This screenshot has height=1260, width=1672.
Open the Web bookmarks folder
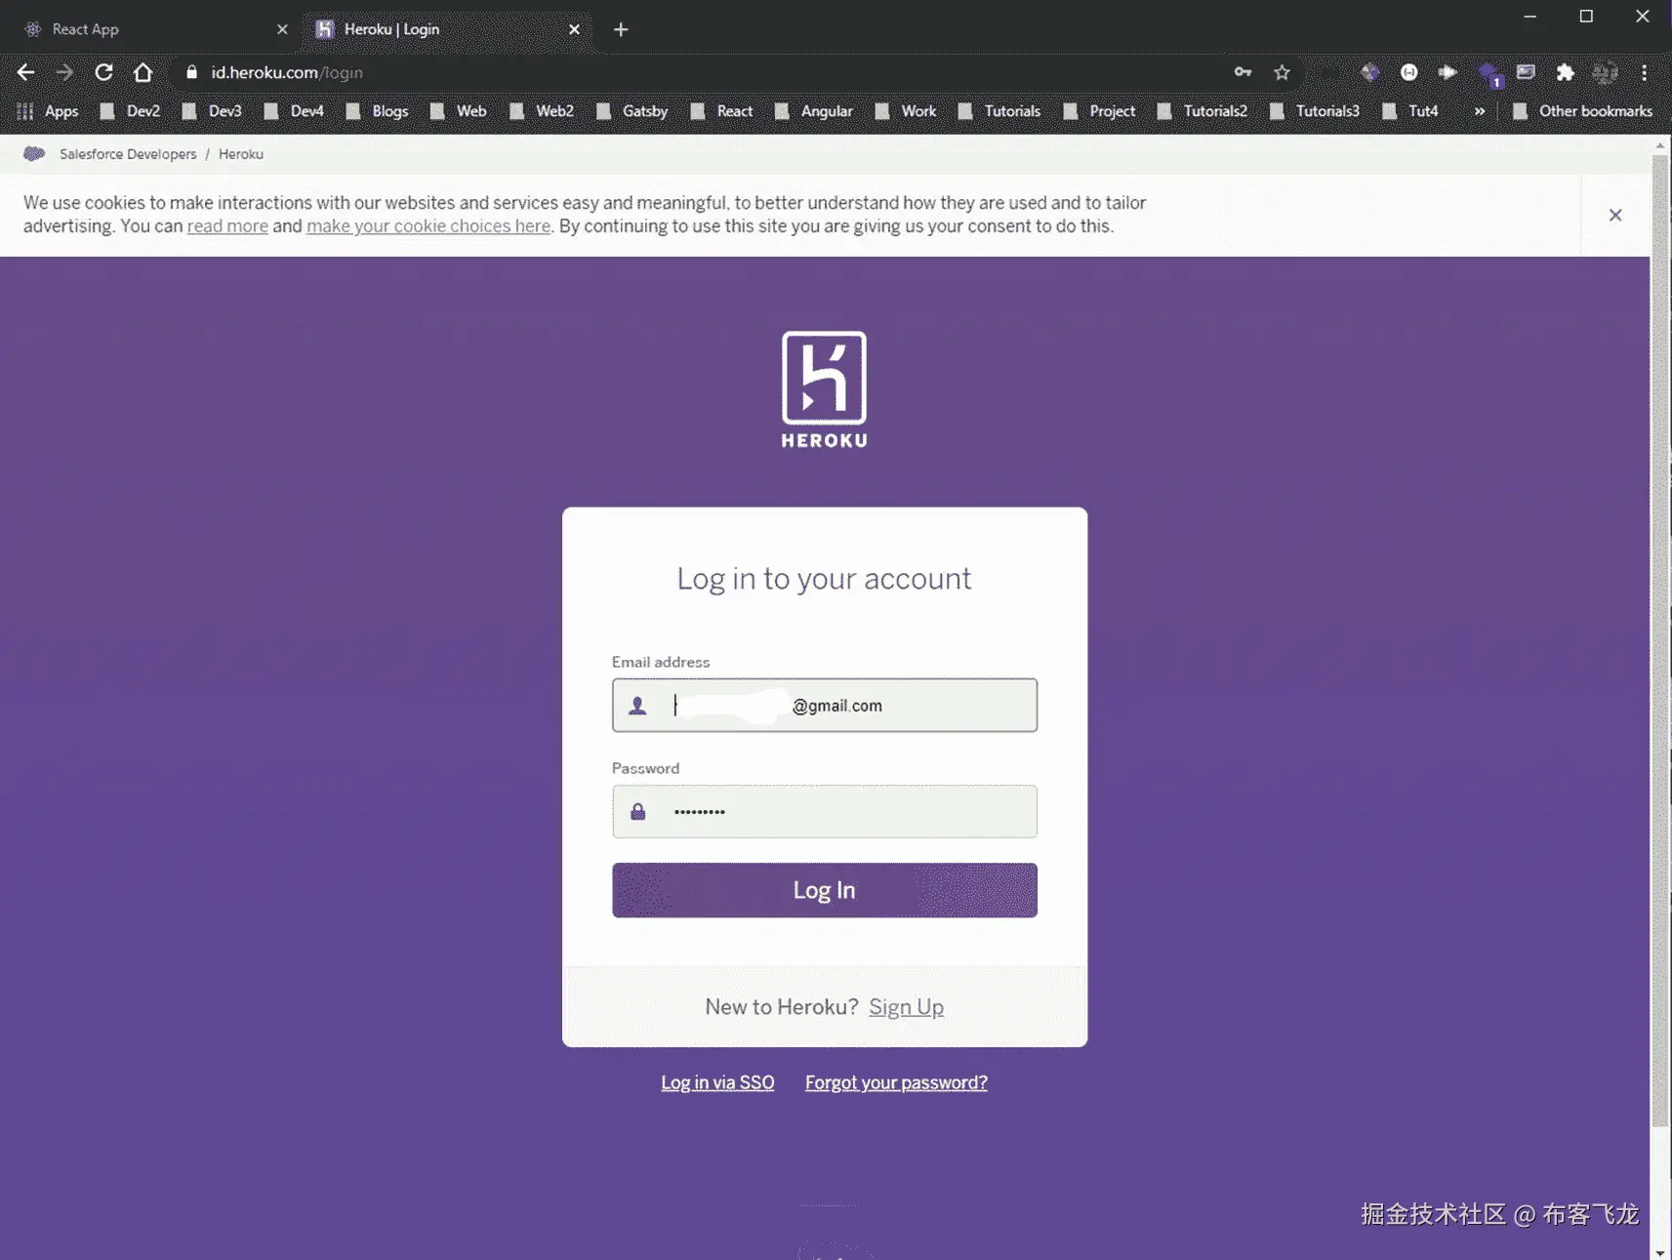(459, 111)
